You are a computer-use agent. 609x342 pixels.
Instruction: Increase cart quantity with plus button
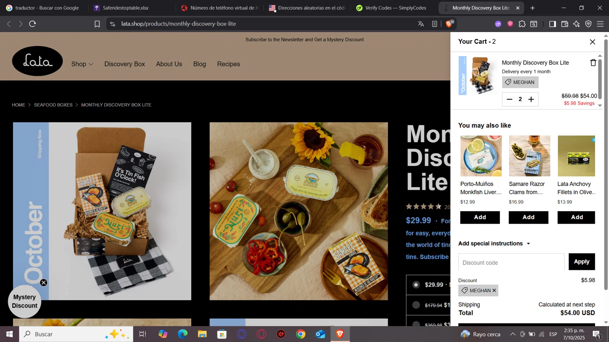[531, 99]
